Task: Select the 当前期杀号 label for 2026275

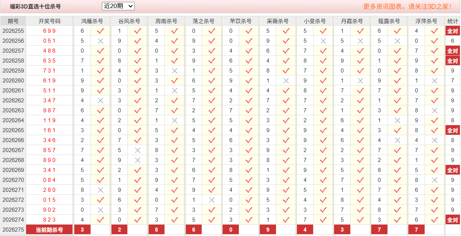Action: point(49,230)
